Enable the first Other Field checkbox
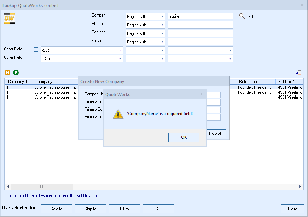The image size is (308, 217). pyautogui.click(x=36, y=50)
